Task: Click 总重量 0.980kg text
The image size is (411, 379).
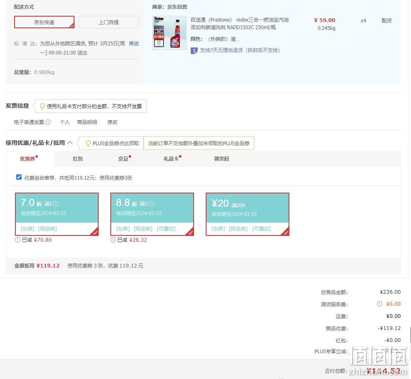Action: [34, 72]
